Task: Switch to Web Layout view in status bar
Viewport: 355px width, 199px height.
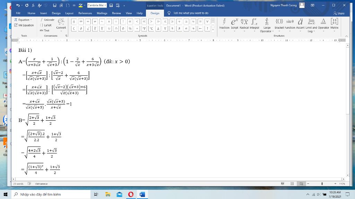Action: point(301,184)
